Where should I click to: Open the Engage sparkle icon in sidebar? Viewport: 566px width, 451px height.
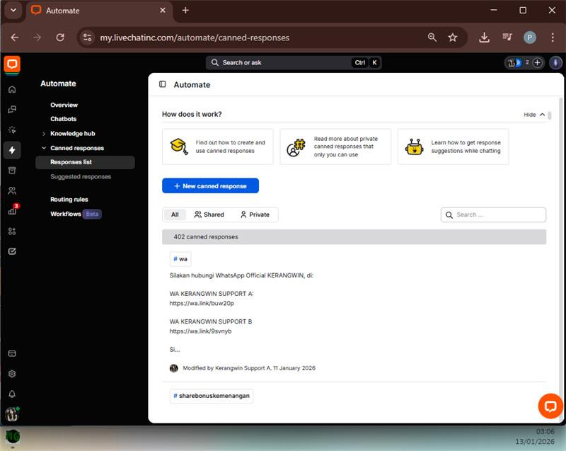(12, 130)
